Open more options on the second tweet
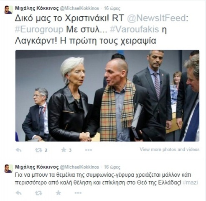Viewport: 206px width, 201px height. [78, 193]
